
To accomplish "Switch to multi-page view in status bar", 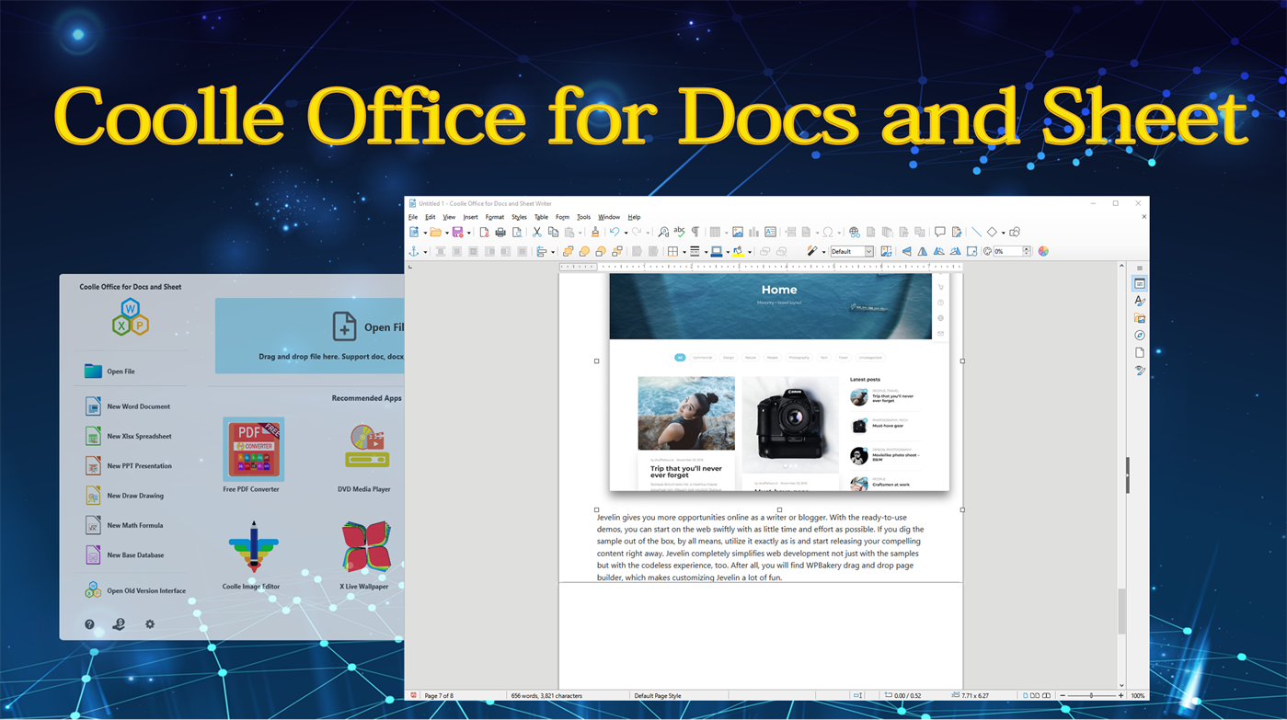I will point(1035,694).
